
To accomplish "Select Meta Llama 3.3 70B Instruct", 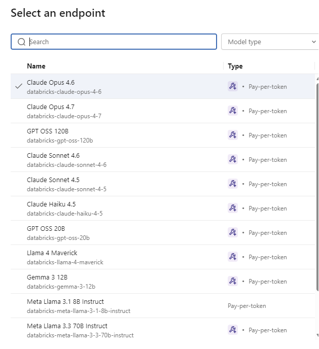I will 163,330.
